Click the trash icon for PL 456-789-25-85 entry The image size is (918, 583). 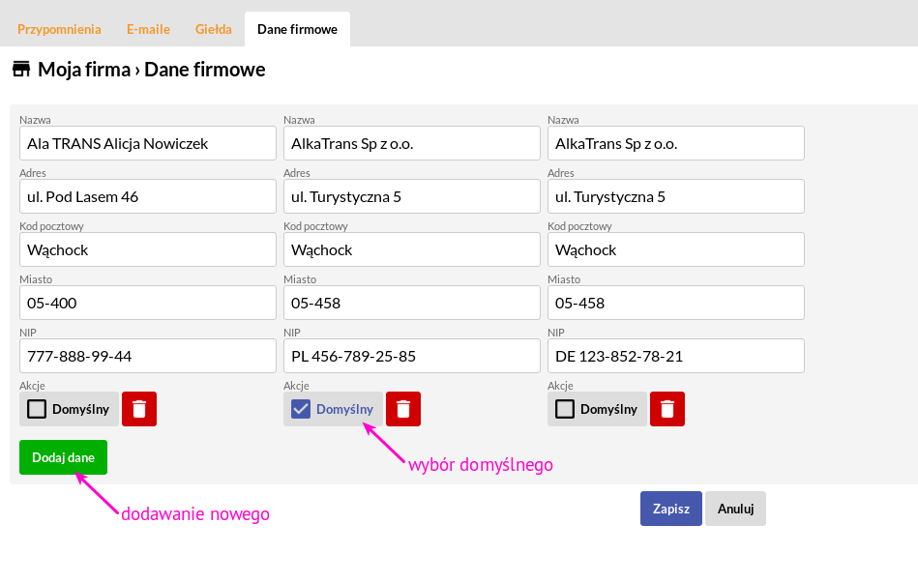pyautogui.click(x=402, y=409)
